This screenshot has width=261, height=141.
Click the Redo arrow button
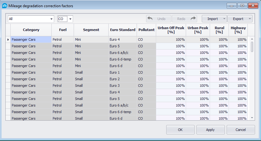click(x=185, y=19)
